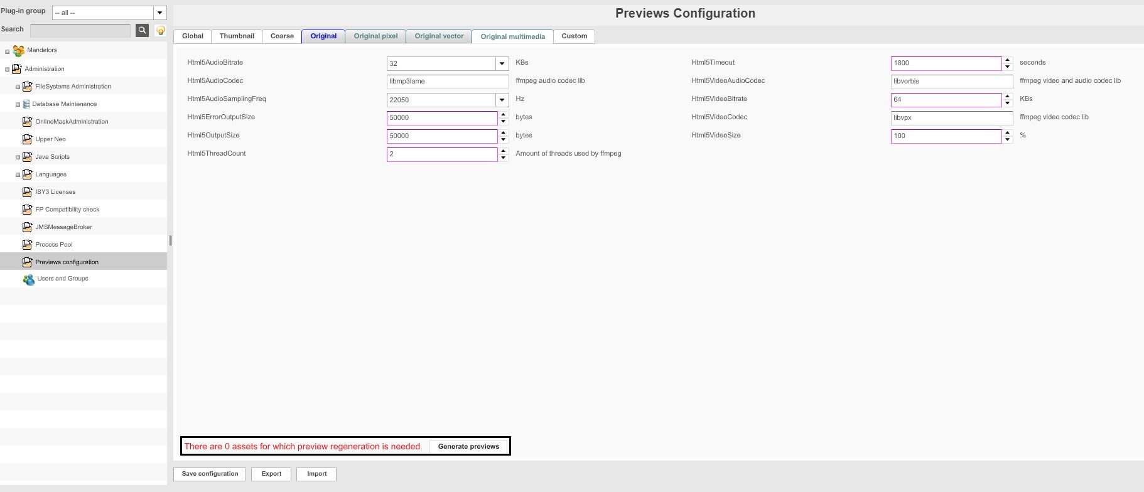Click the Html5Timeout value field
This screenshot has height=492, width=1144.
coord(946,63)
